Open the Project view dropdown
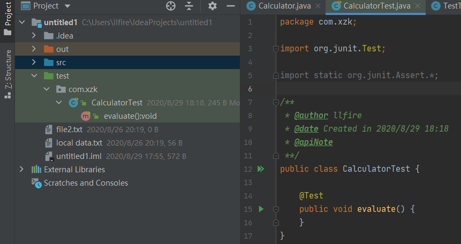 tap(67, 6)
